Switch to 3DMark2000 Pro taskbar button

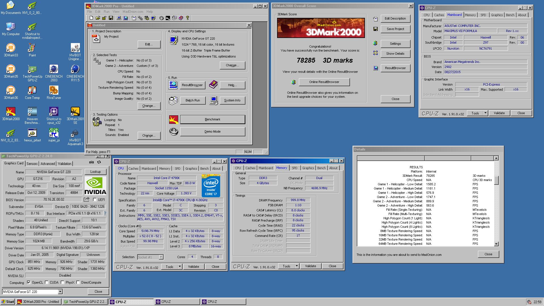pyautogui.click(x=39, y=302)
